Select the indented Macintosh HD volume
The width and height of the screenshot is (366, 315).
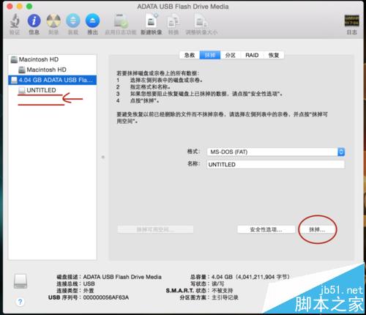[x=52, y=70]
